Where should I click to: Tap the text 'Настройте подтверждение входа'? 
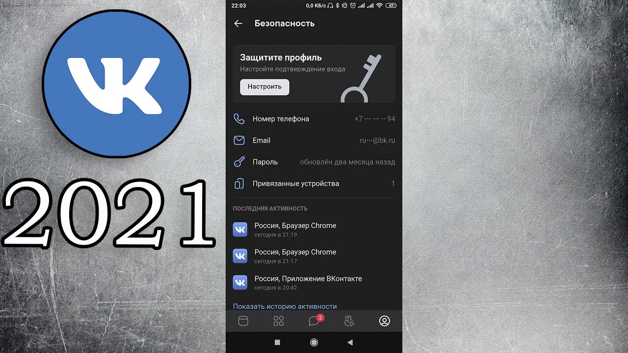pos(292,69)
